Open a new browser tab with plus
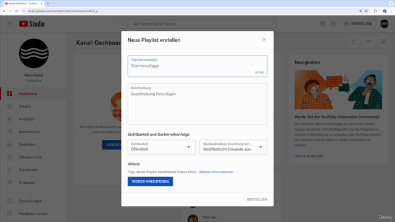This screenshot has width=395, height=222. [x=48, y=4]
